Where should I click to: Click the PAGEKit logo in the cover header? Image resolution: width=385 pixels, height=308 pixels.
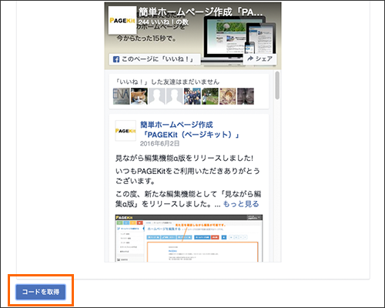click(x=122, y=20)
